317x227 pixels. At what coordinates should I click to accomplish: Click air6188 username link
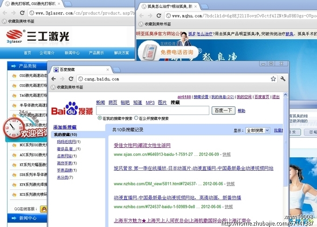184,97
